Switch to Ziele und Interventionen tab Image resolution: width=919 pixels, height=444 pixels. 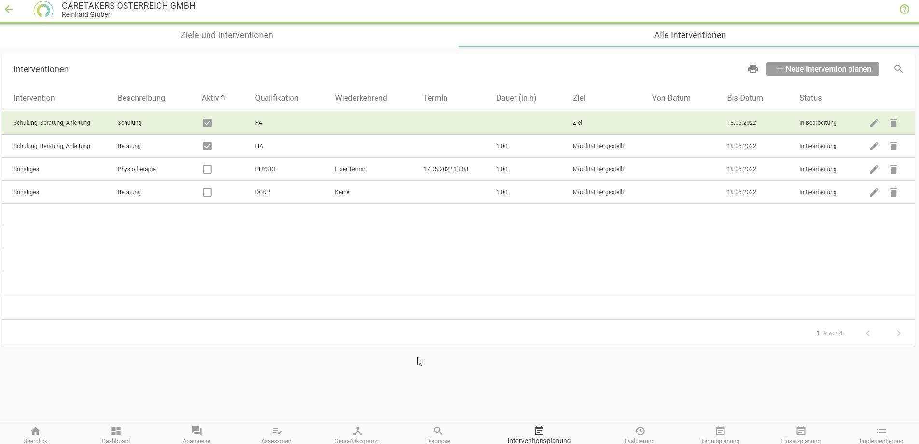[x=226, y=35]
